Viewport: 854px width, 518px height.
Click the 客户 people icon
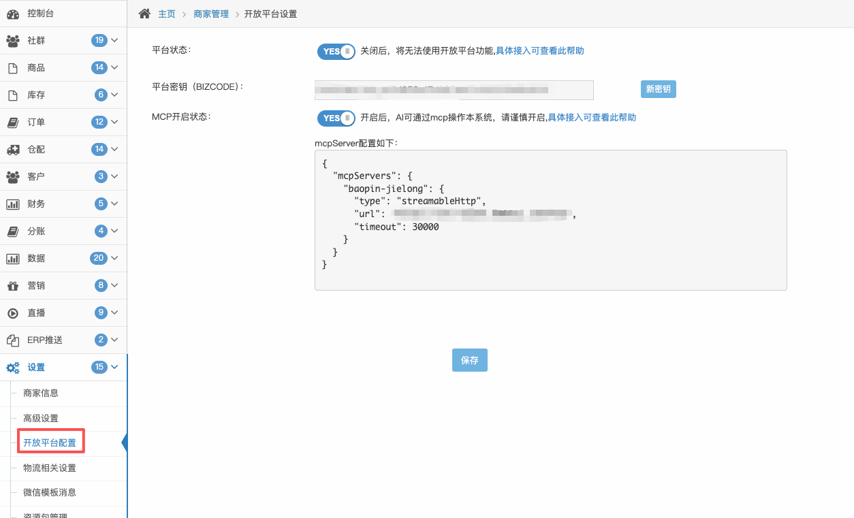[13, 177]
